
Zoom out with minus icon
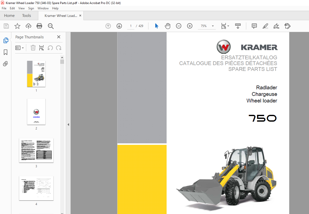(x=179, y=26)
